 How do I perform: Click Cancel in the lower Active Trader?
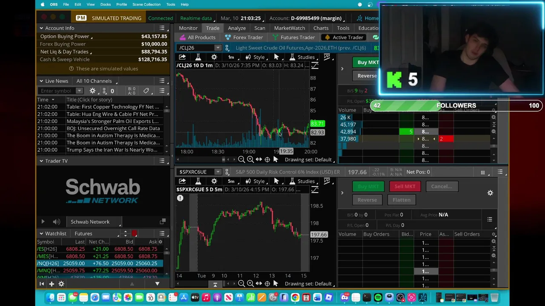pyautogui.click(x=442, y=186)
